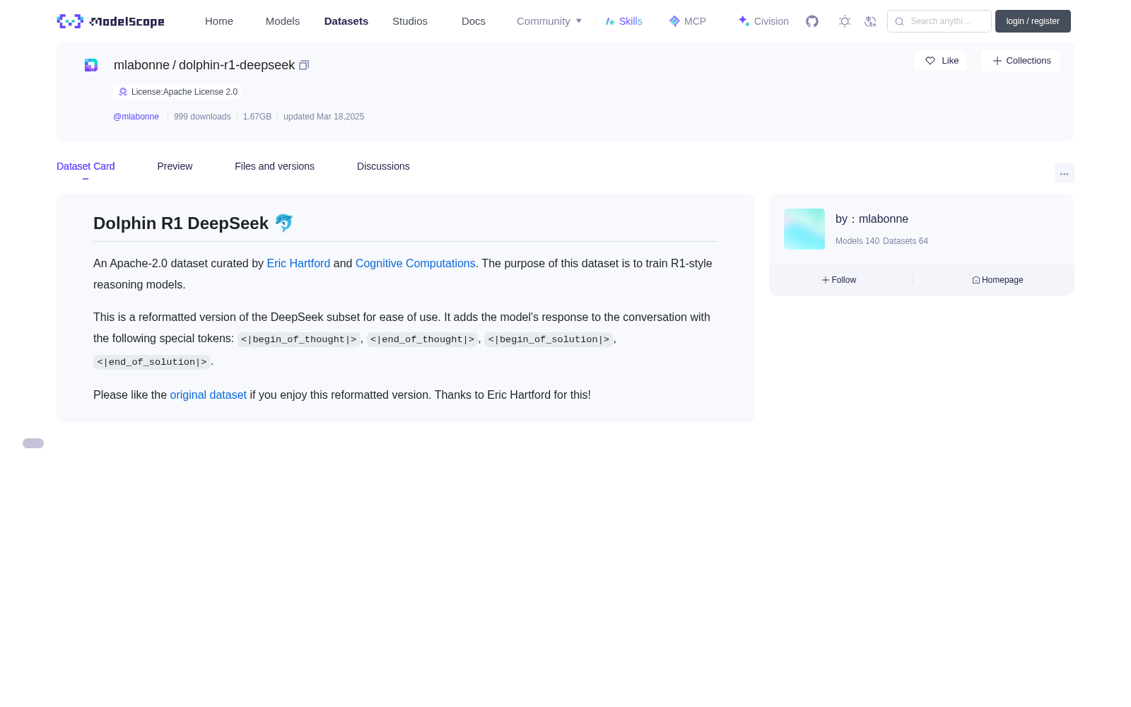Open the GitHub icon link
Viewport: 1131px width, 707px height.
(x=812, y=21)
